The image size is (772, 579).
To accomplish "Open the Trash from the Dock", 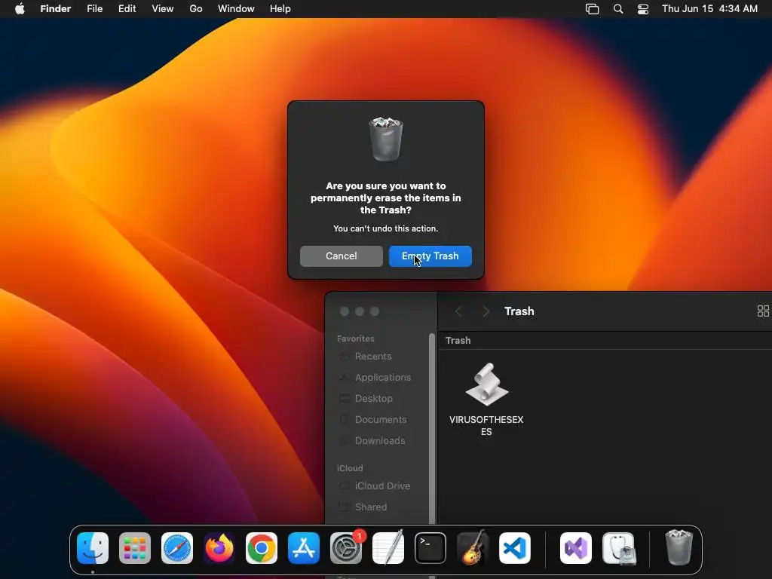I will click(679, 547).
